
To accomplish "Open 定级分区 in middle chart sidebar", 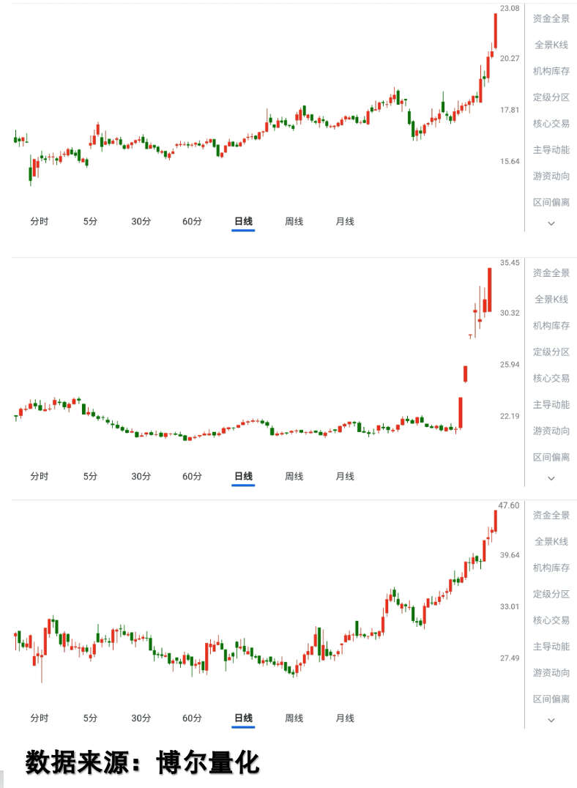I will (x=551, y=352).
